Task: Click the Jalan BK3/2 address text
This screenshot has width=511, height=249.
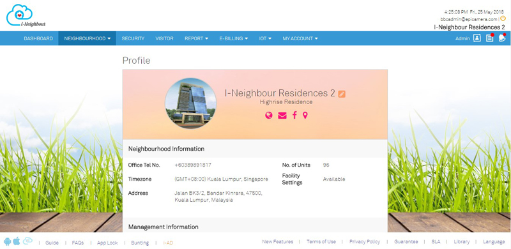Action: [x=218, y=197]
